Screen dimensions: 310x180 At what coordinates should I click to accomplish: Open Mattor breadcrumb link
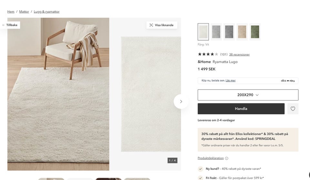point(24,12)
